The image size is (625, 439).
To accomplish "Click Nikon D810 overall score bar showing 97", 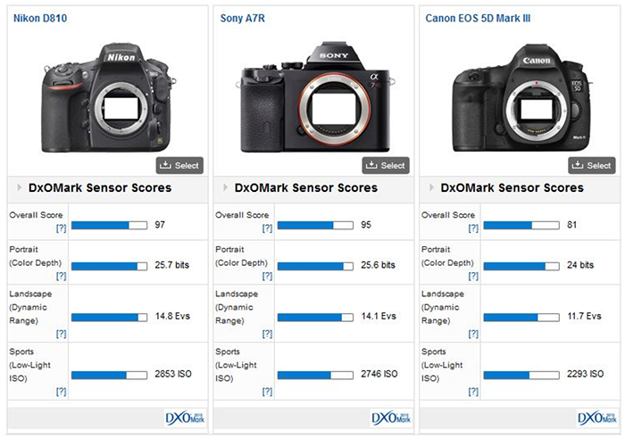I will click(x=109, y=226).
